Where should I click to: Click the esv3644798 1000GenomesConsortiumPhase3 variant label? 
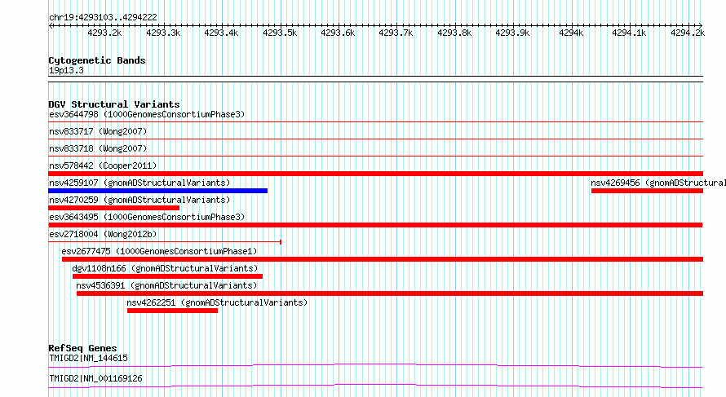click(x=147, y=114)
